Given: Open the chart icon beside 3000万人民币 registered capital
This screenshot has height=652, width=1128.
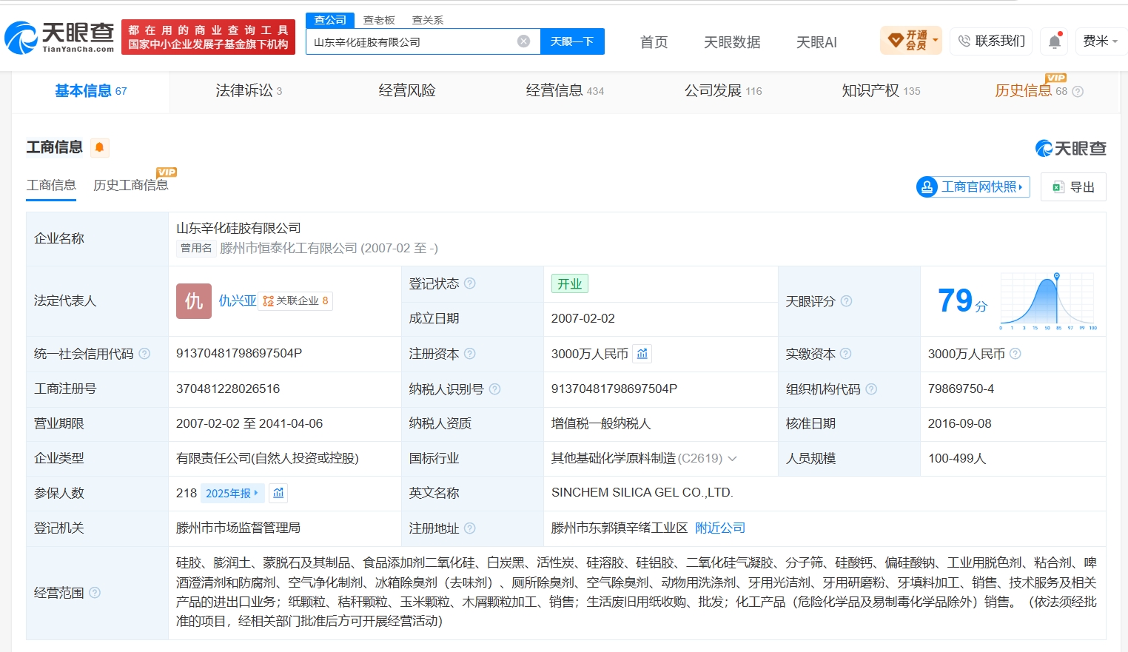Looking at the screenshot, I should [x=642, y=354].
